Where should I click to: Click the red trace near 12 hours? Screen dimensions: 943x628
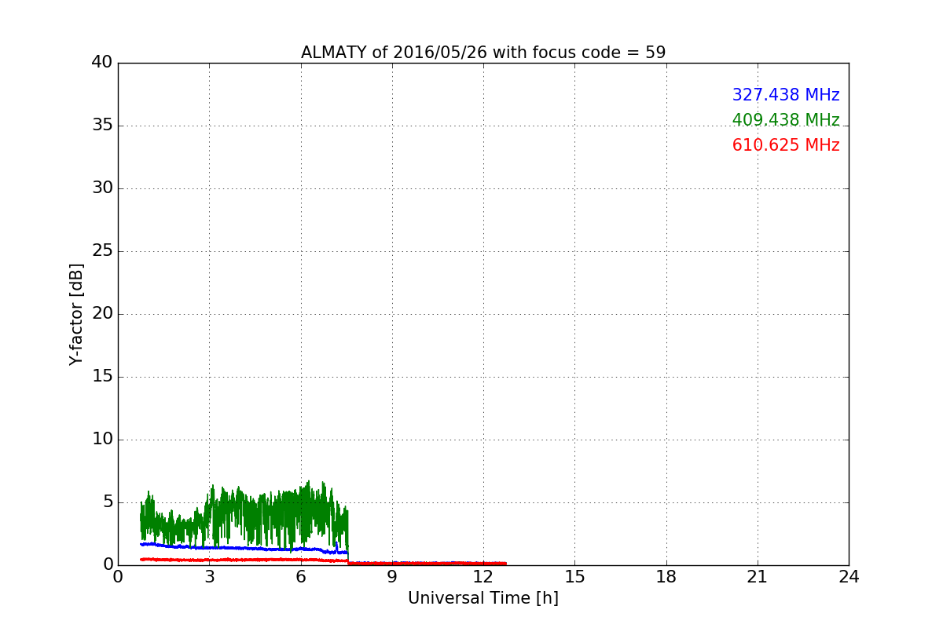coord(483,563)
